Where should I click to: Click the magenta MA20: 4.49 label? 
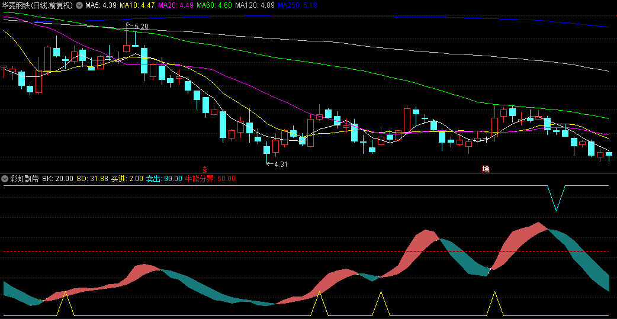(x=175, y=5)
